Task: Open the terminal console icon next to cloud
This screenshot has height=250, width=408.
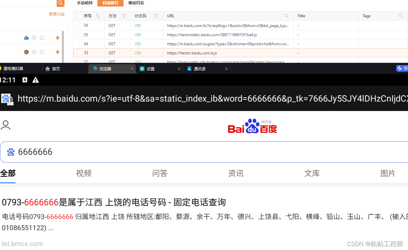Action: point(42,38)
